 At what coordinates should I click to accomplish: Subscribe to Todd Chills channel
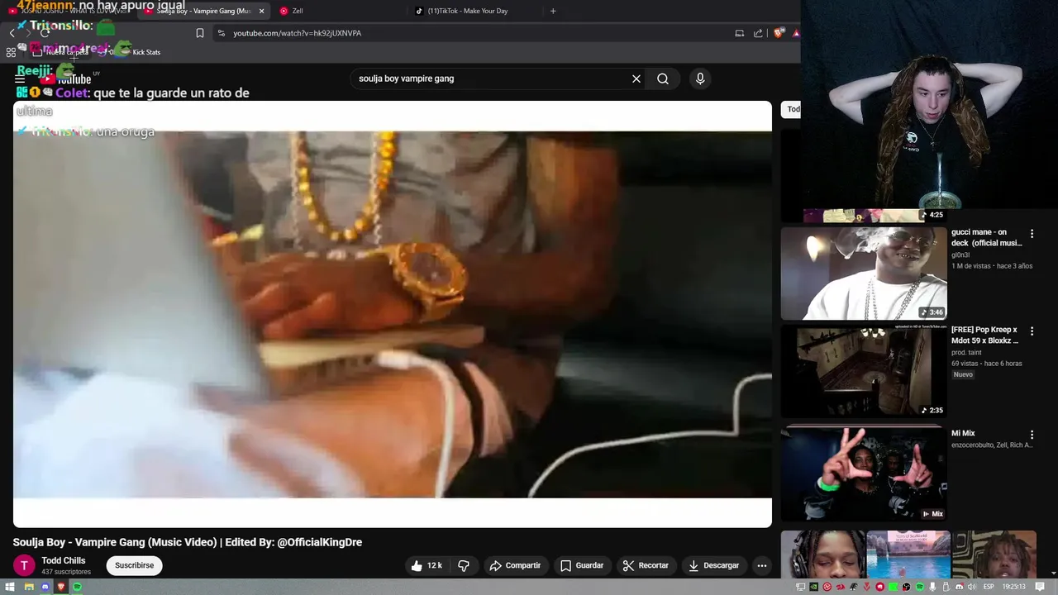coord(135,565)
